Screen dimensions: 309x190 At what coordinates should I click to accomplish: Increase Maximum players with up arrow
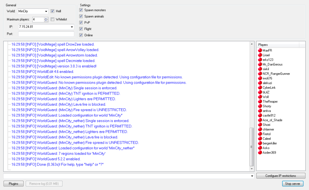pos(46,18)
